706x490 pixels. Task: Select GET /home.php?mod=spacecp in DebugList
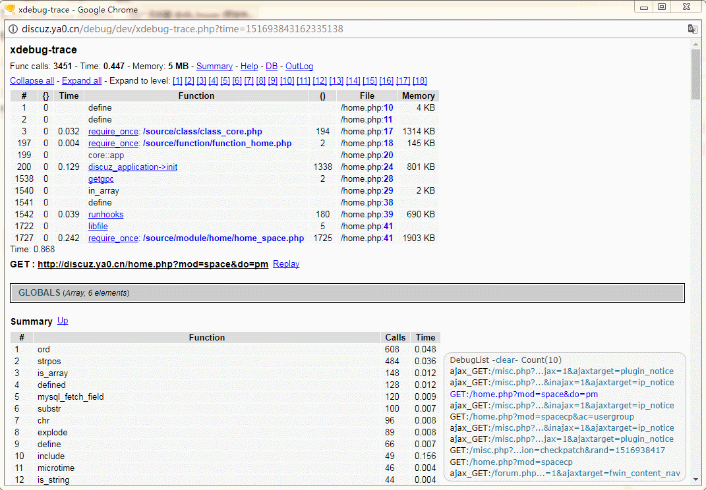(511, 462)
